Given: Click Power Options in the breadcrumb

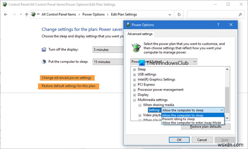Looking at the screenshot, I should coord(93,14).
